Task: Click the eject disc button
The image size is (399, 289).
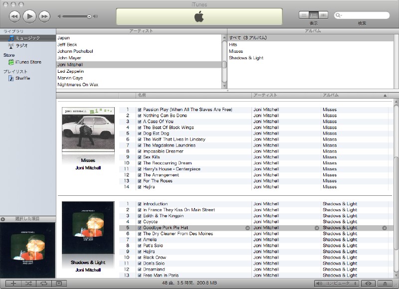Action: pos(385,284)
